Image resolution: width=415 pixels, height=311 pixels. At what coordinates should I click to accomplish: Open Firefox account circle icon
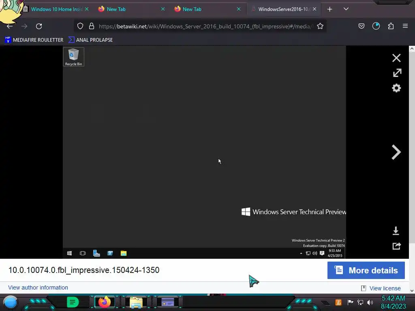tap(376, 26)
